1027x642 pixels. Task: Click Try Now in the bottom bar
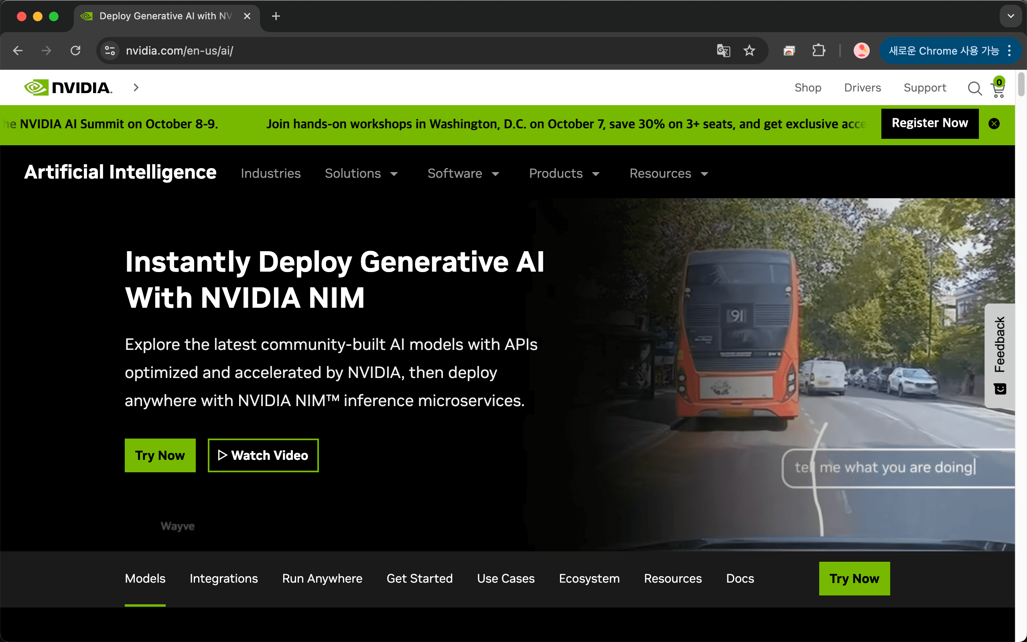(x=854, y=578)
